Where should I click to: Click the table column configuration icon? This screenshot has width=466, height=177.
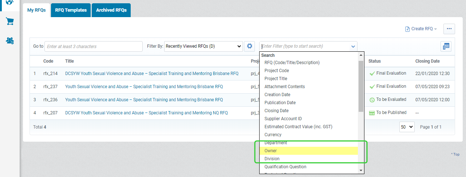click(446, 46)
